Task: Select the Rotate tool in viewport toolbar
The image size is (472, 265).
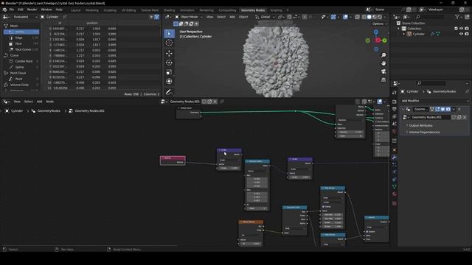Action: (x=169, y=63)
